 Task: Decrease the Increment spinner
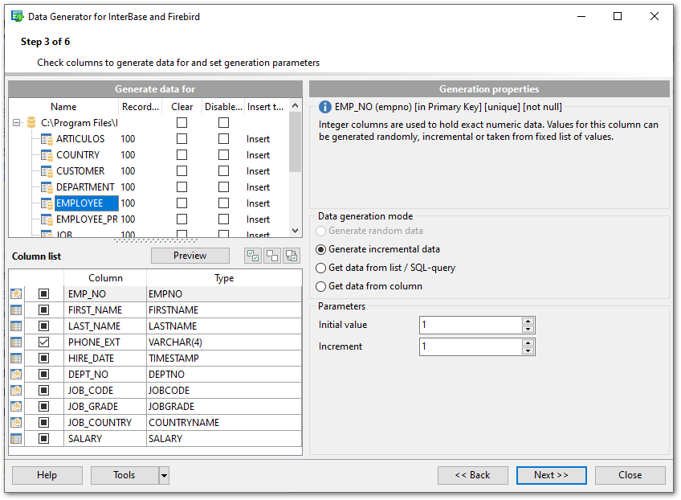point(528,350)
